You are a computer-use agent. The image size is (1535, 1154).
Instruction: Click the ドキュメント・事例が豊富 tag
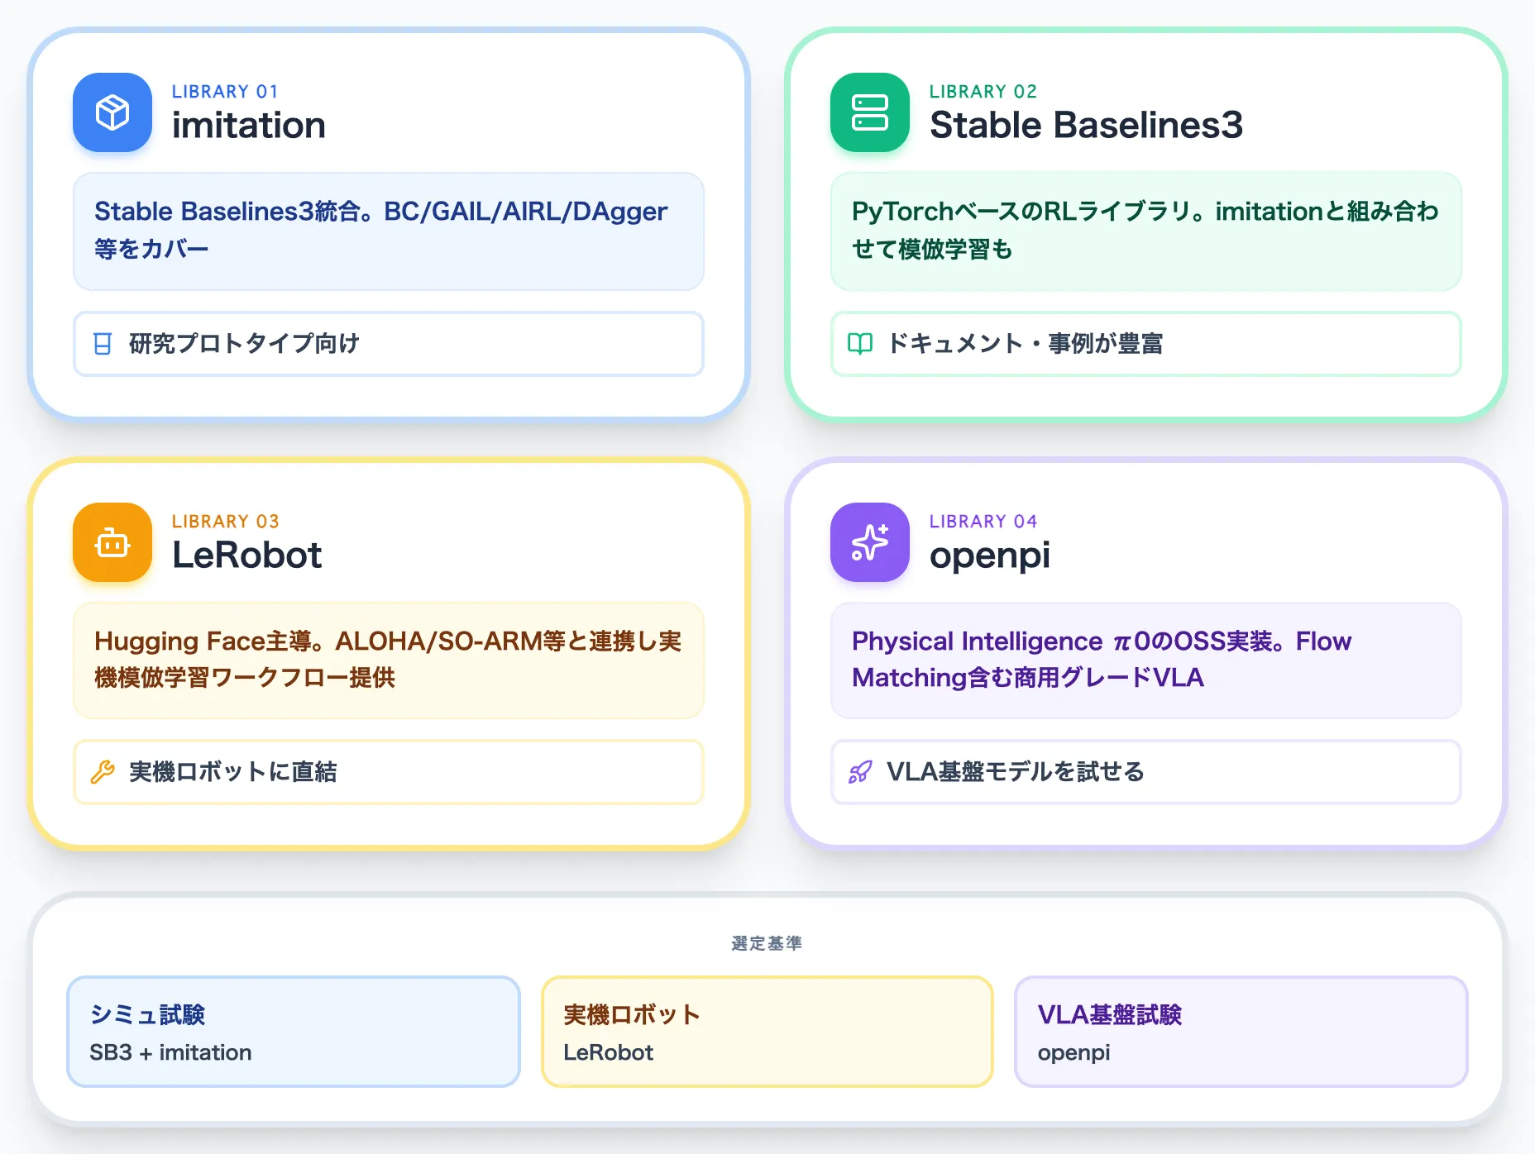coord(1146,344)
